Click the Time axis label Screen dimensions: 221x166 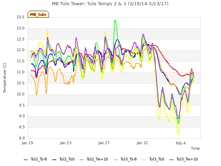(x=195, y=148)
